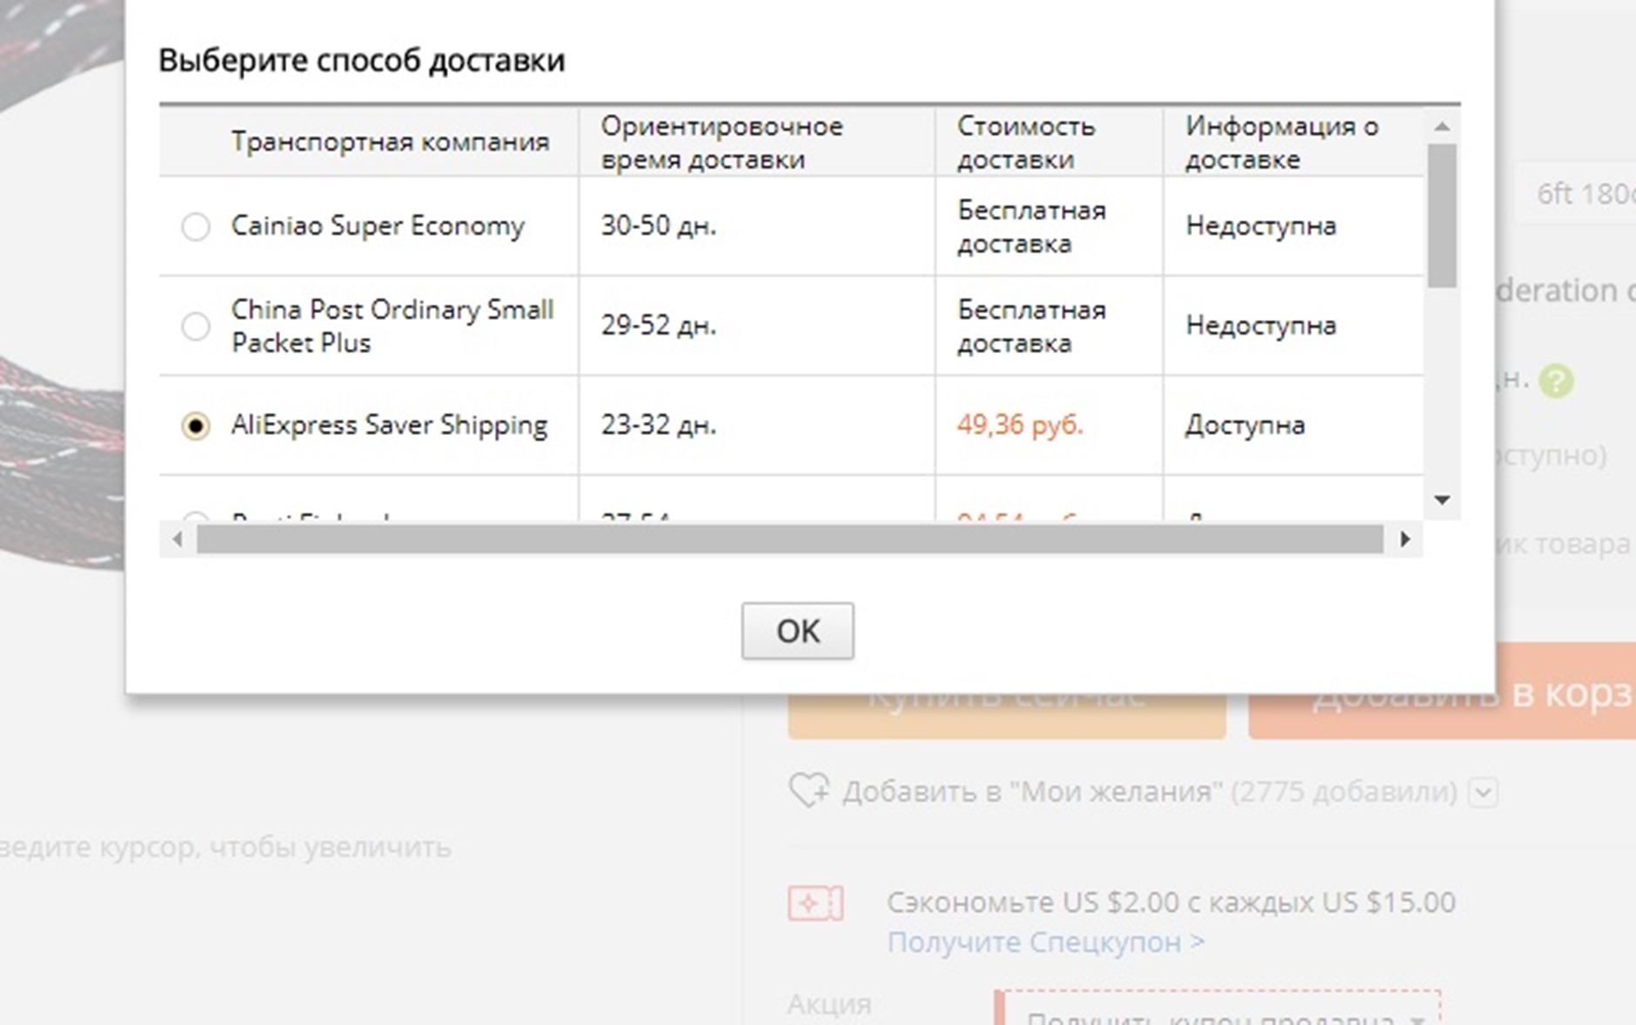Click 'Бесплатная доставка' in the Cainiao row
1636x1025 pixels.
1031,227
